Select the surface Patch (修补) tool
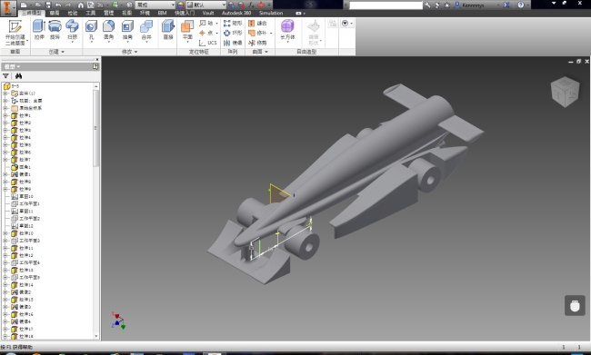591x355 pixels. [258, 33]
